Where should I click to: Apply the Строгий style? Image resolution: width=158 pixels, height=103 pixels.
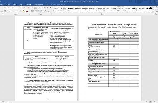click(x=135, y=9)
